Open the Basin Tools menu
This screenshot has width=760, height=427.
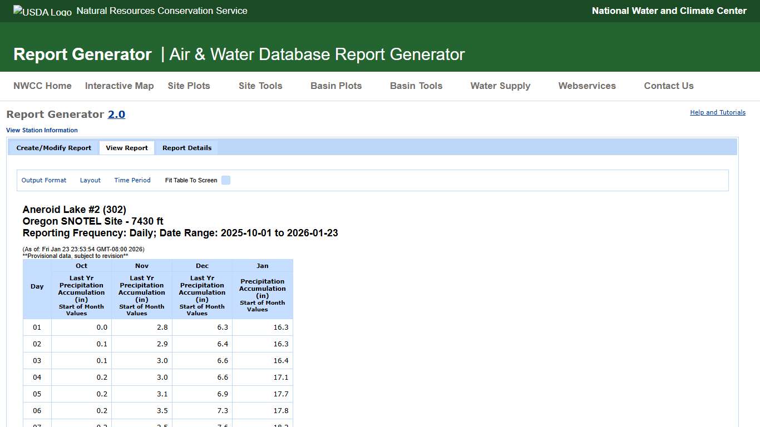[x=416, y=86]
